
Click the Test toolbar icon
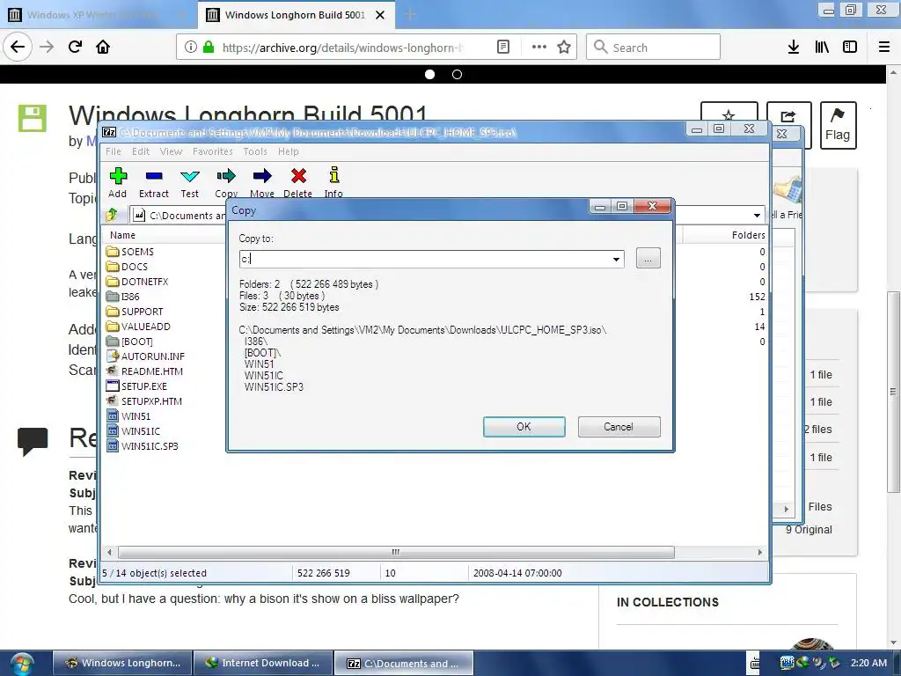click(190, 182)
